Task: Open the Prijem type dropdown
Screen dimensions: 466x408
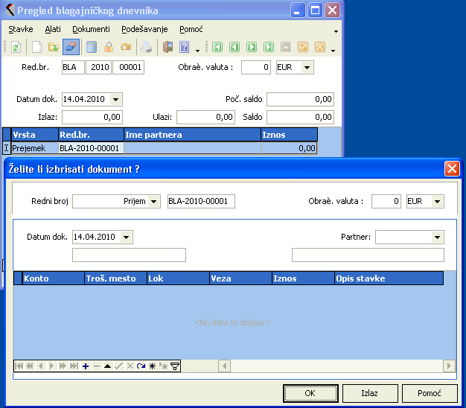Action: click(x=154, y=202)
